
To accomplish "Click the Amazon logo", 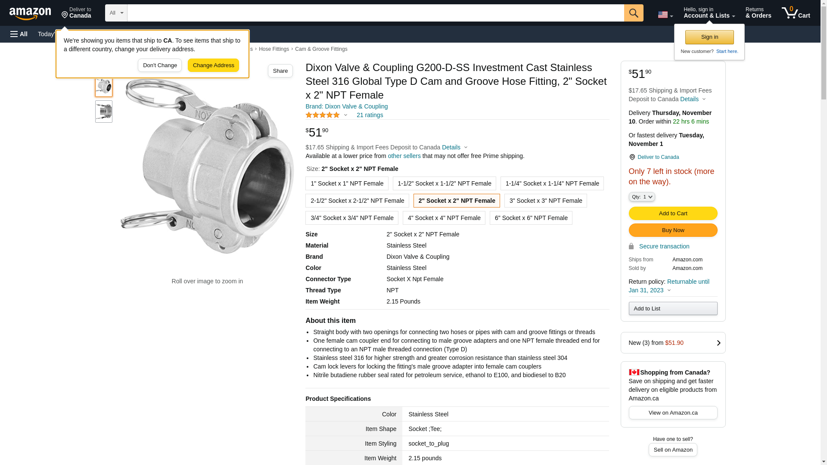I will pyautogui.click(x=30, y=14).
